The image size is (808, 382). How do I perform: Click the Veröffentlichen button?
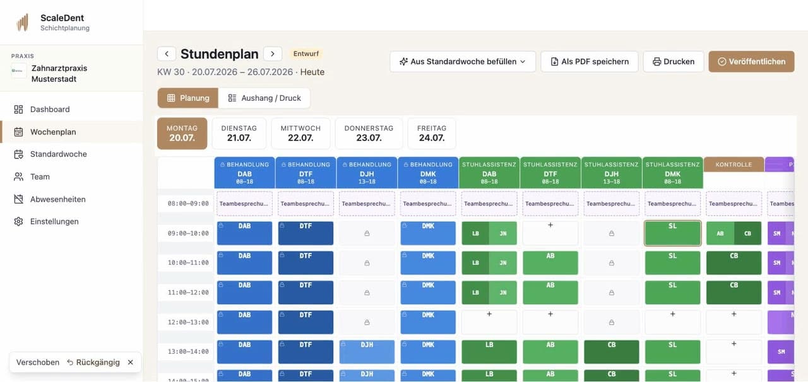click(x=751, y=62)
